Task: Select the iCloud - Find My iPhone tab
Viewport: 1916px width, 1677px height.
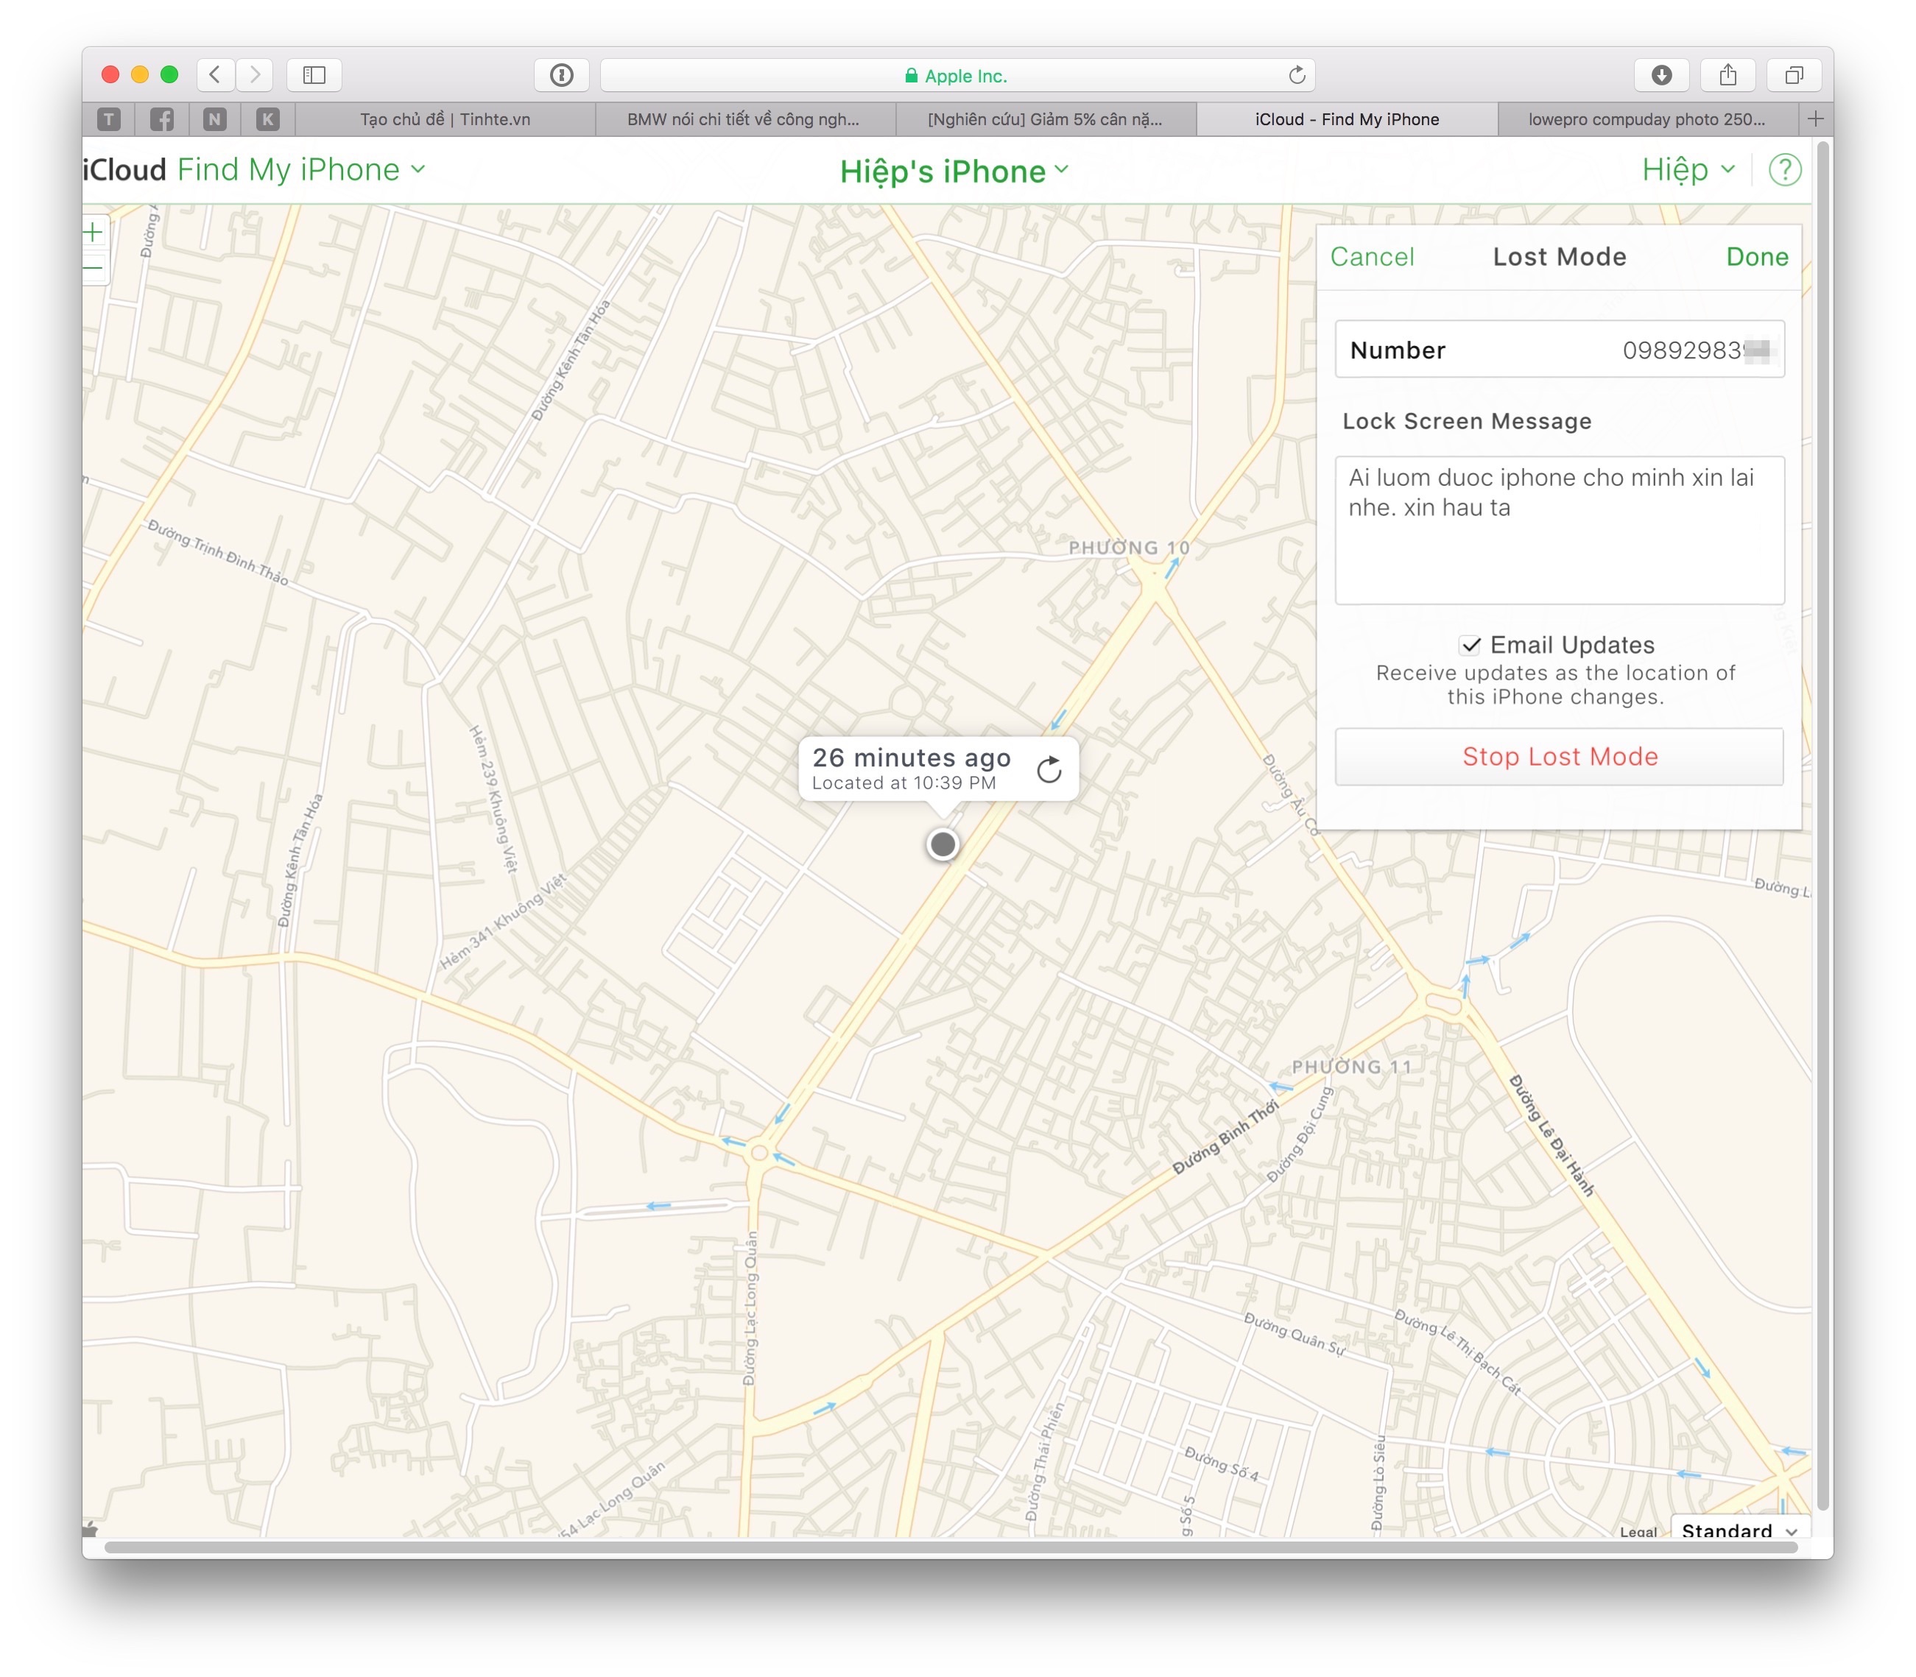Action: click(1347, 119)
